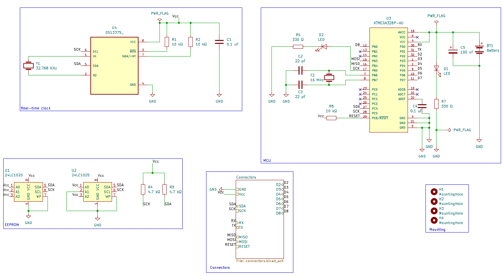Viewport: 503px width, 276px height.
Task: Select mounting hole H3 symbol
Action: [x=434, y=211]
